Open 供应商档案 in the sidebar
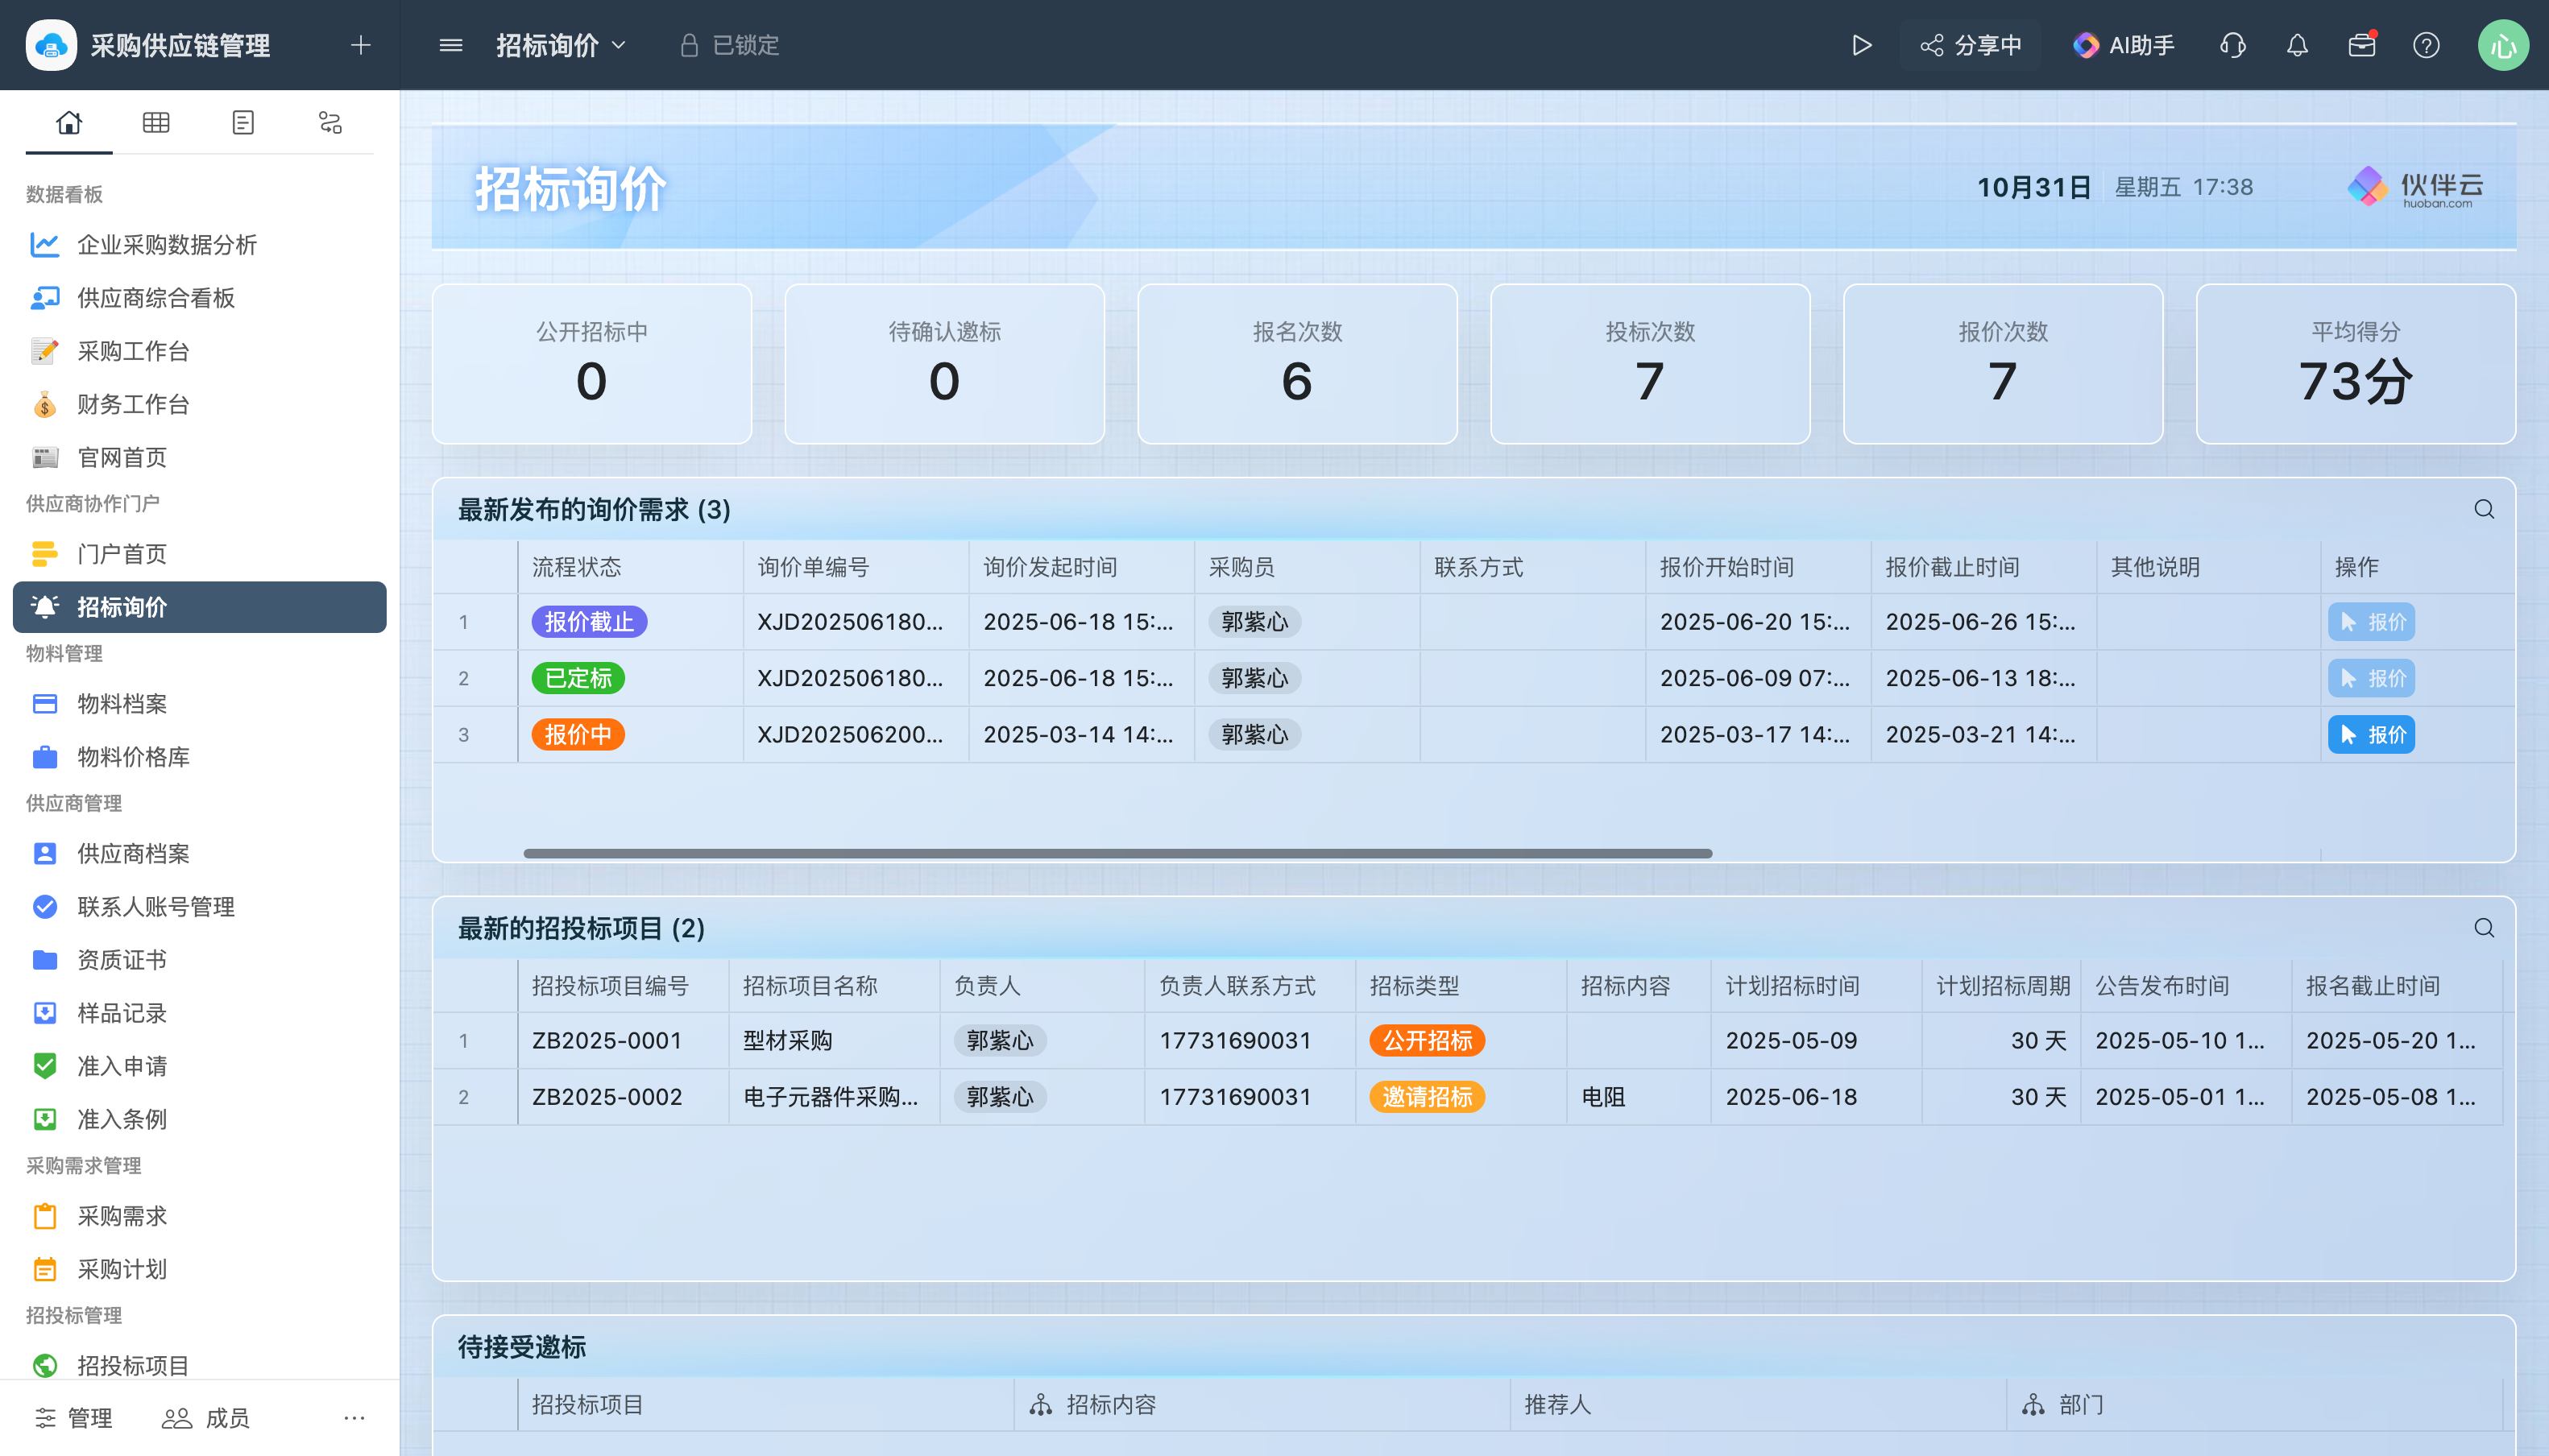The height and width of the screenshot is (1456, 2549). (x=133, y=853)
